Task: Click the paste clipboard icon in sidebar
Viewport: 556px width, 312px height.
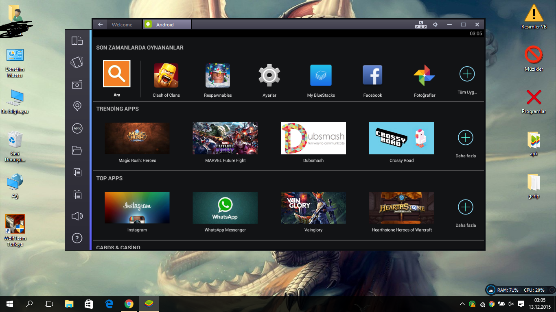Action: [77, 194]
